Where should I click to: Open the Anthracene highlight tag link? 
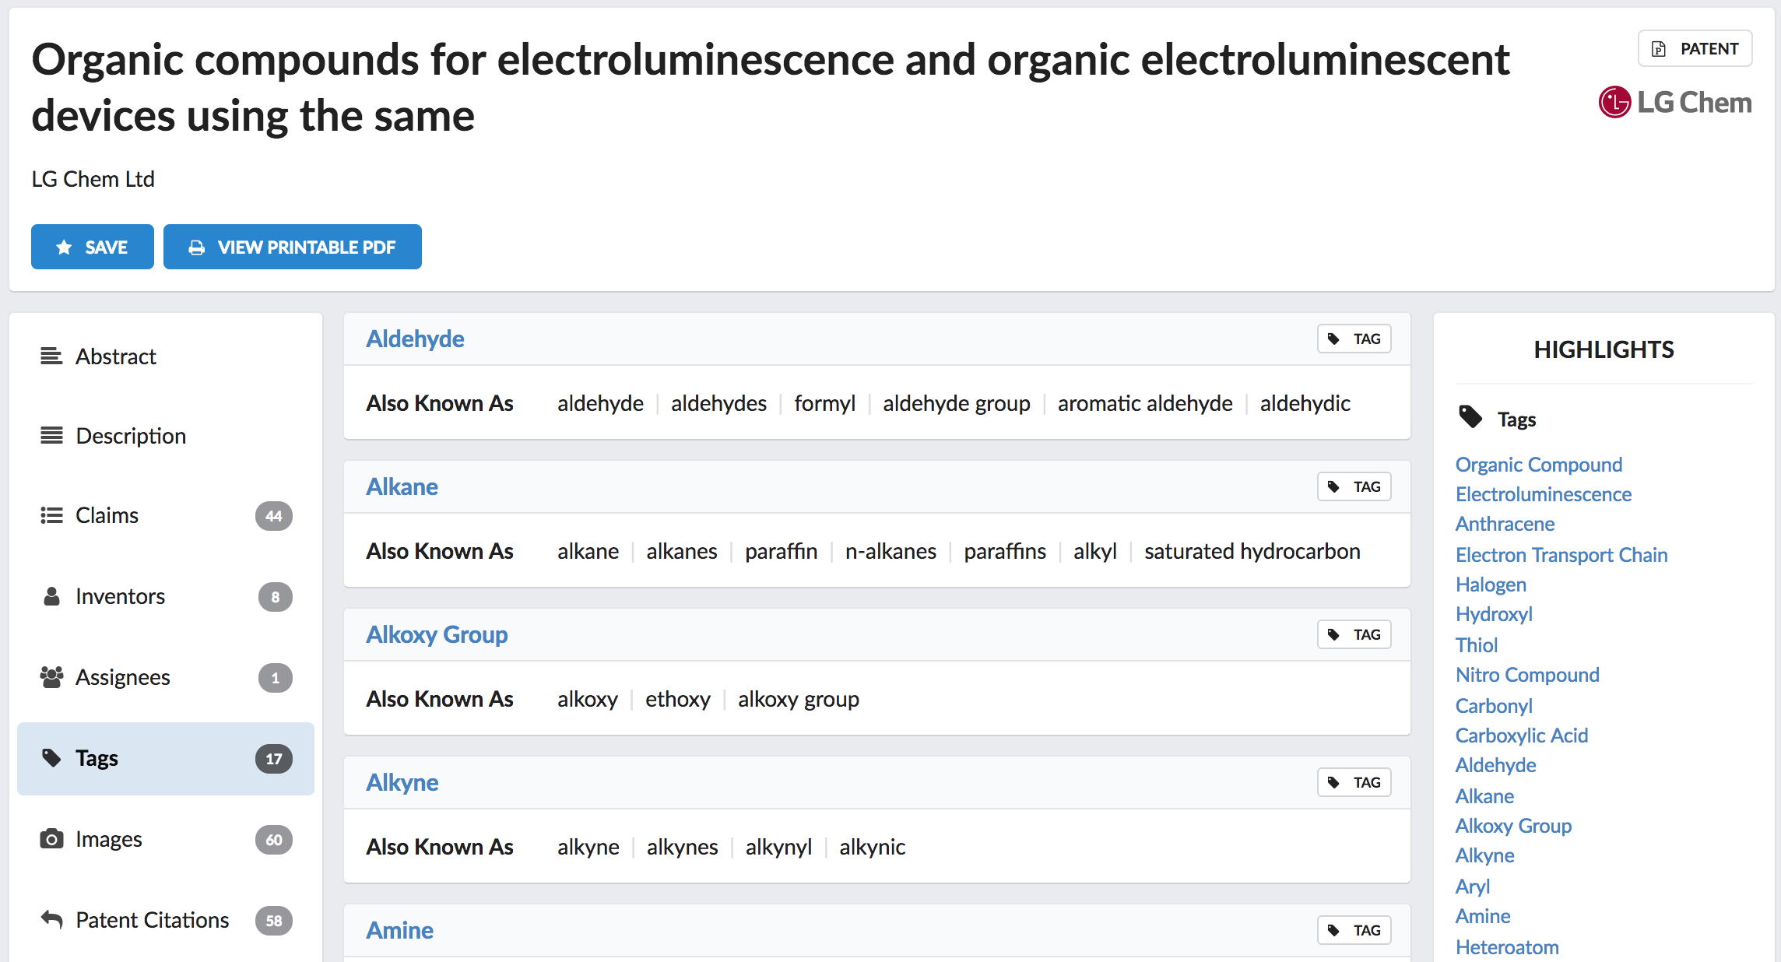tap(1505, 524)
